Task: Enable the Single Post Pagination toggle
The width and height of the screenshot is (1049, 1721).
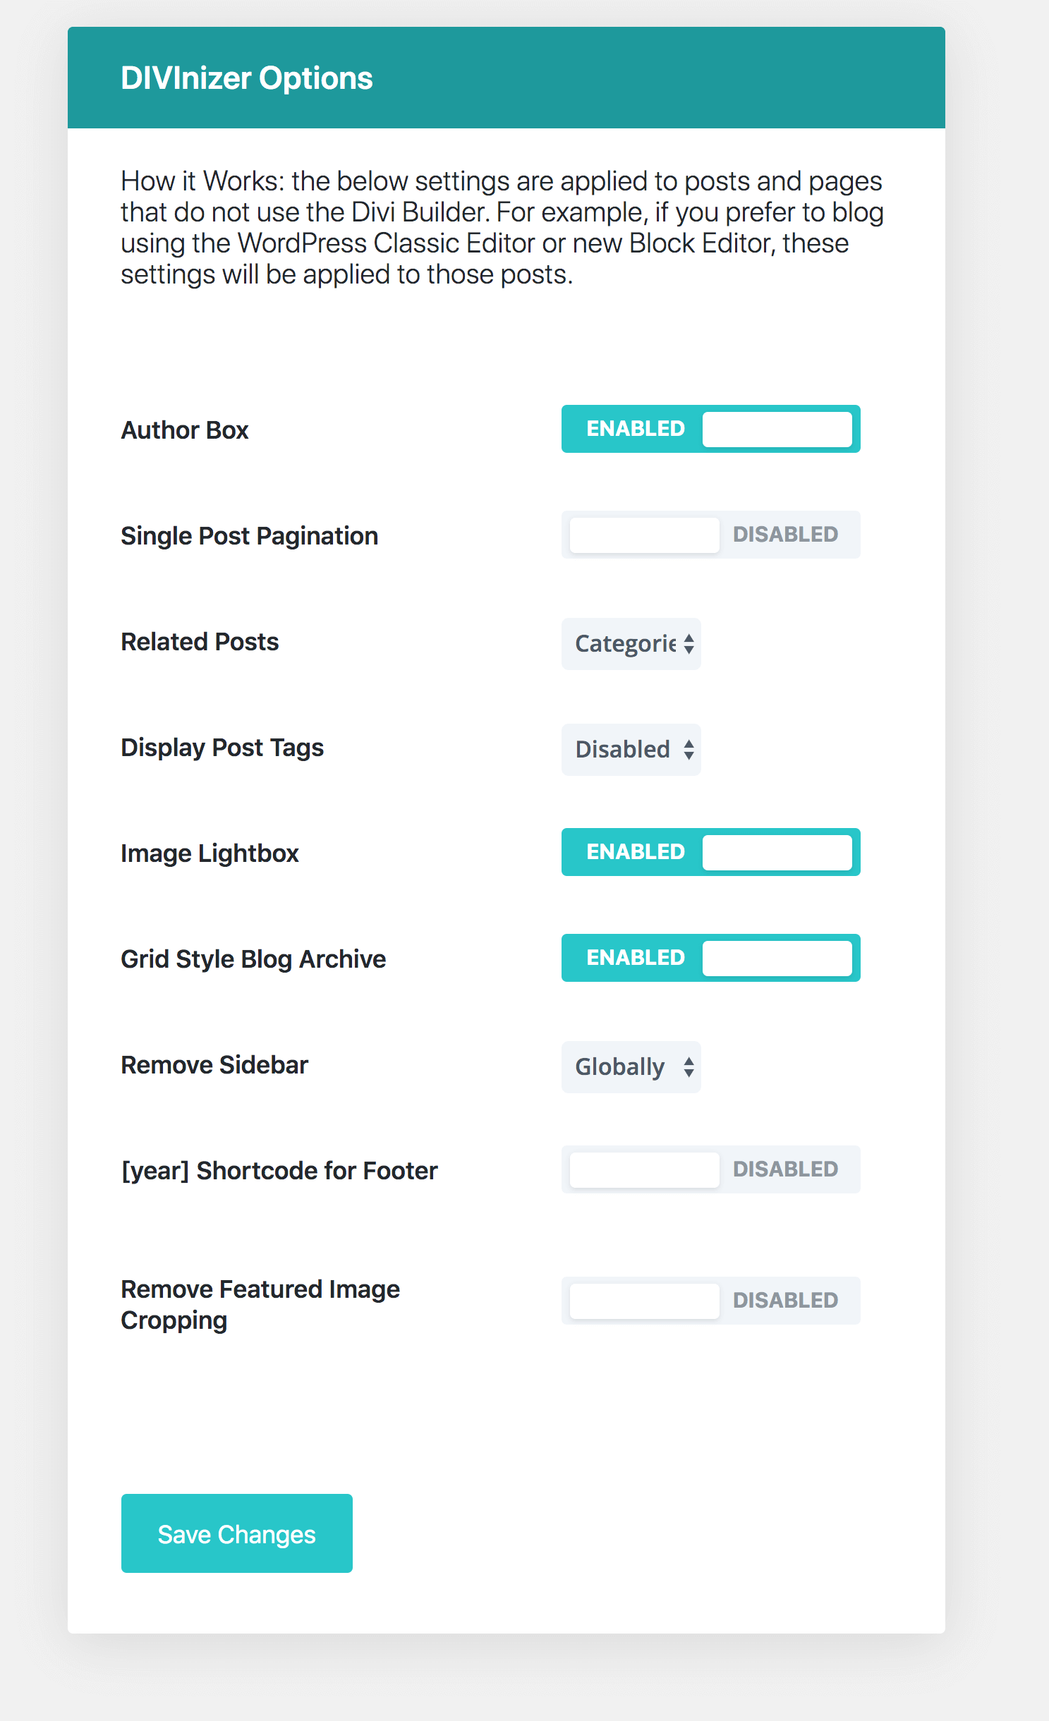Action: (x=710, y=535)
